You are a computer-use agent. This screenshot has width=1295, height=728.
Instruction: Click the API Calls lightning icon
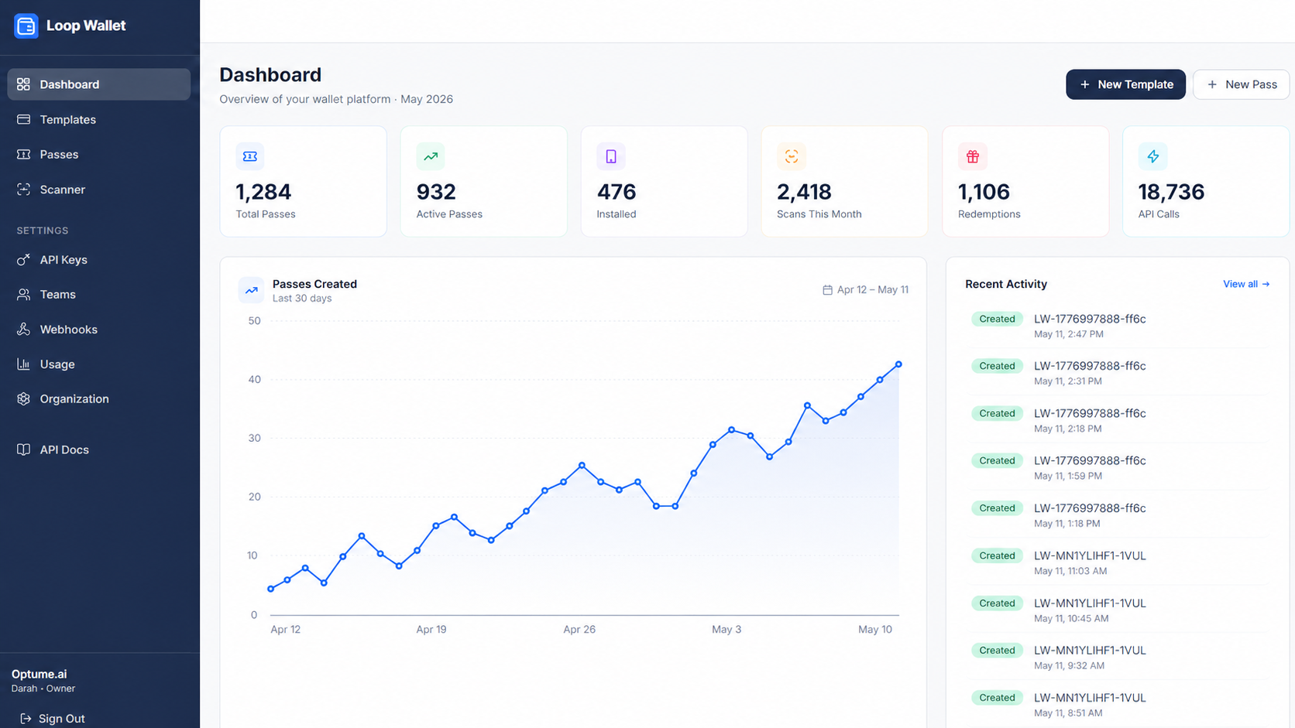pyautogui.click(x=1153, y=156)
